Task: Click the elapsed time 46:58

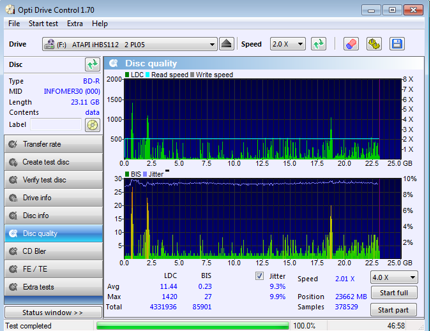Action: coord(396,326)
